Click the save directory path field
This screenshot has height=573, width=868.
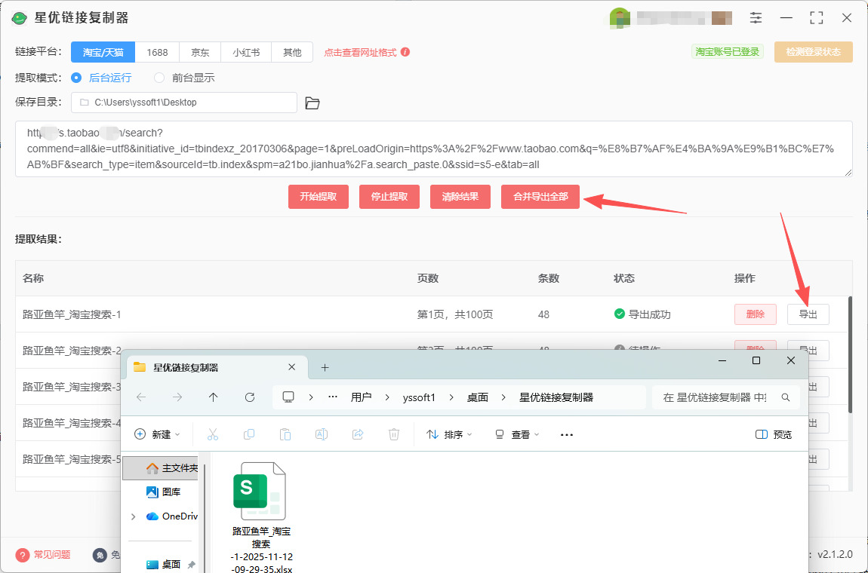click(x=183, y=103)
